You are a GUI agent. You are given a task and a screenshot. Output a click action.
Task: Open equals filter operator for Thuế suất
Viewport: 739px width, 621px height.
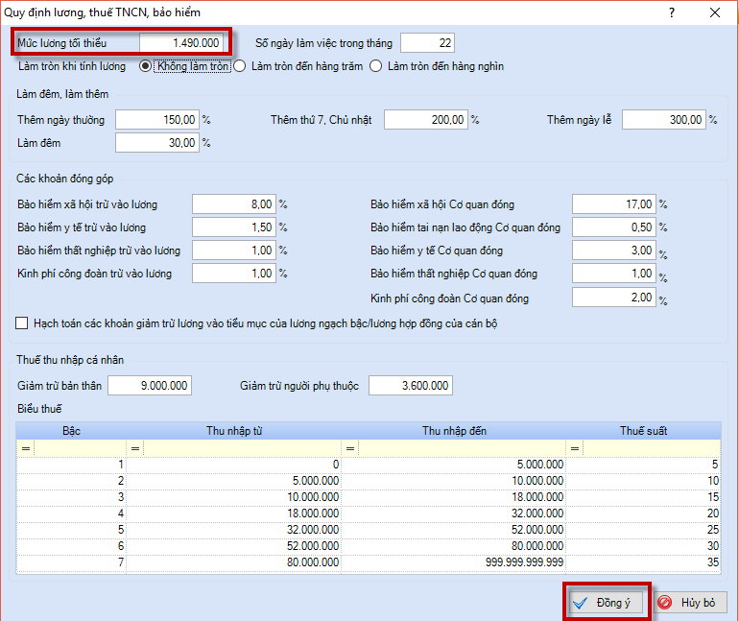click(x=575, y=448)
